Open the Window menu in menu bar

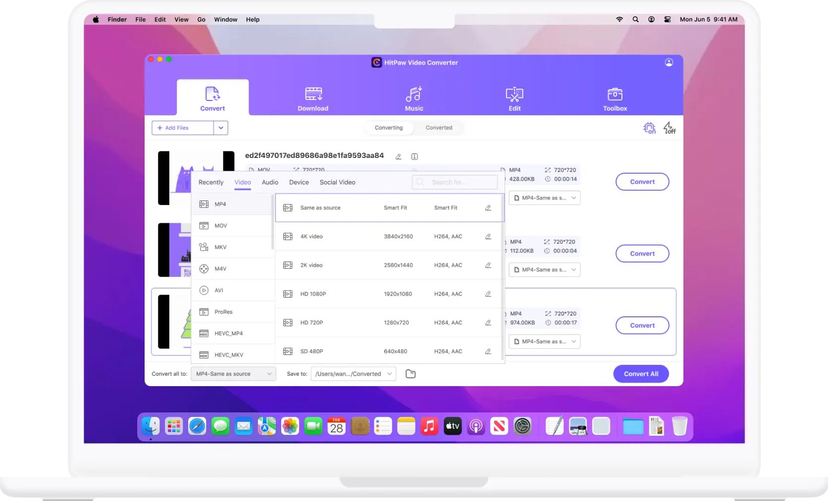(x=225, y=19)
